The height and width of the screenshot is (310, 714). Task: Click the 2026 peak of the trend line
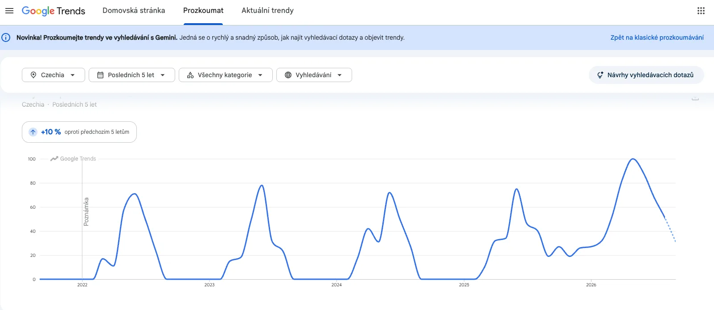tap(633, 159)
